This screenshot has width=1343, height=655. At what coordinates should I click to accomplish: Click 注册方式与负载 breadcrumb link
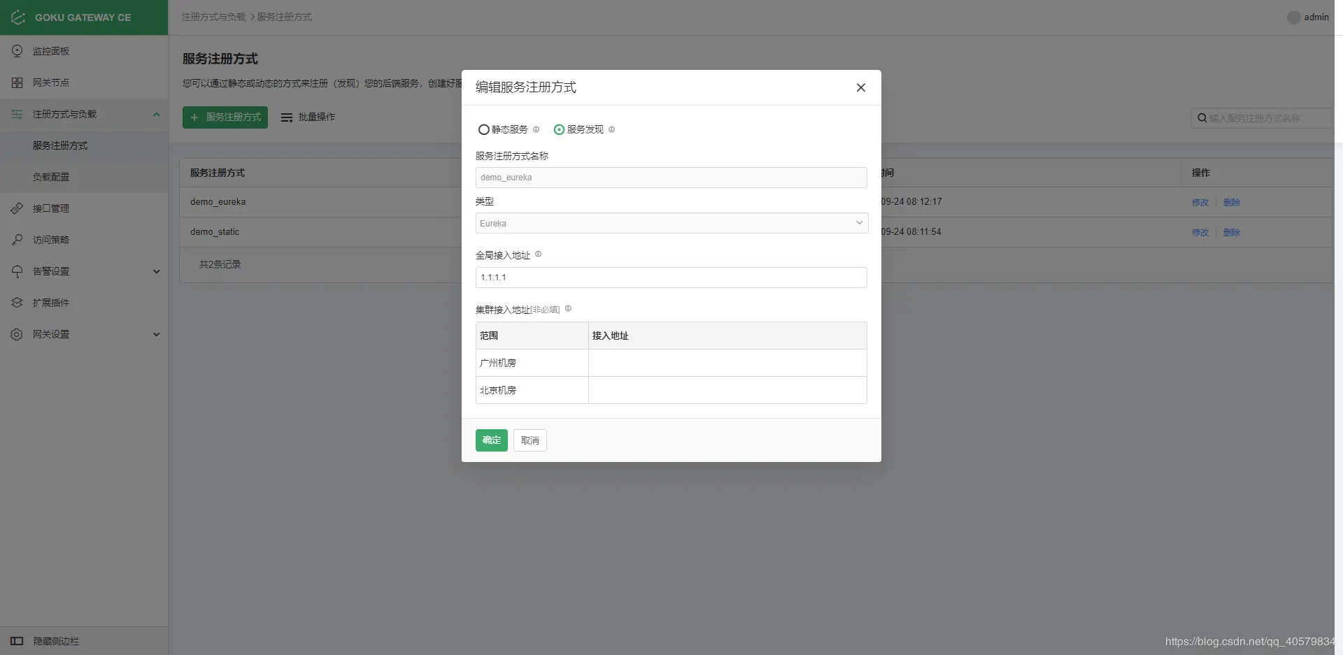pyautogui.click(x=214, y=17)
